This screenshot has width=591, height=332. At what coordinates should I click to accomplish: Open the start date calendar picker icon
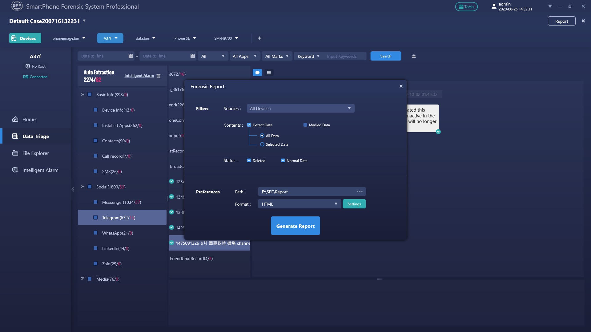pos(131,56)
